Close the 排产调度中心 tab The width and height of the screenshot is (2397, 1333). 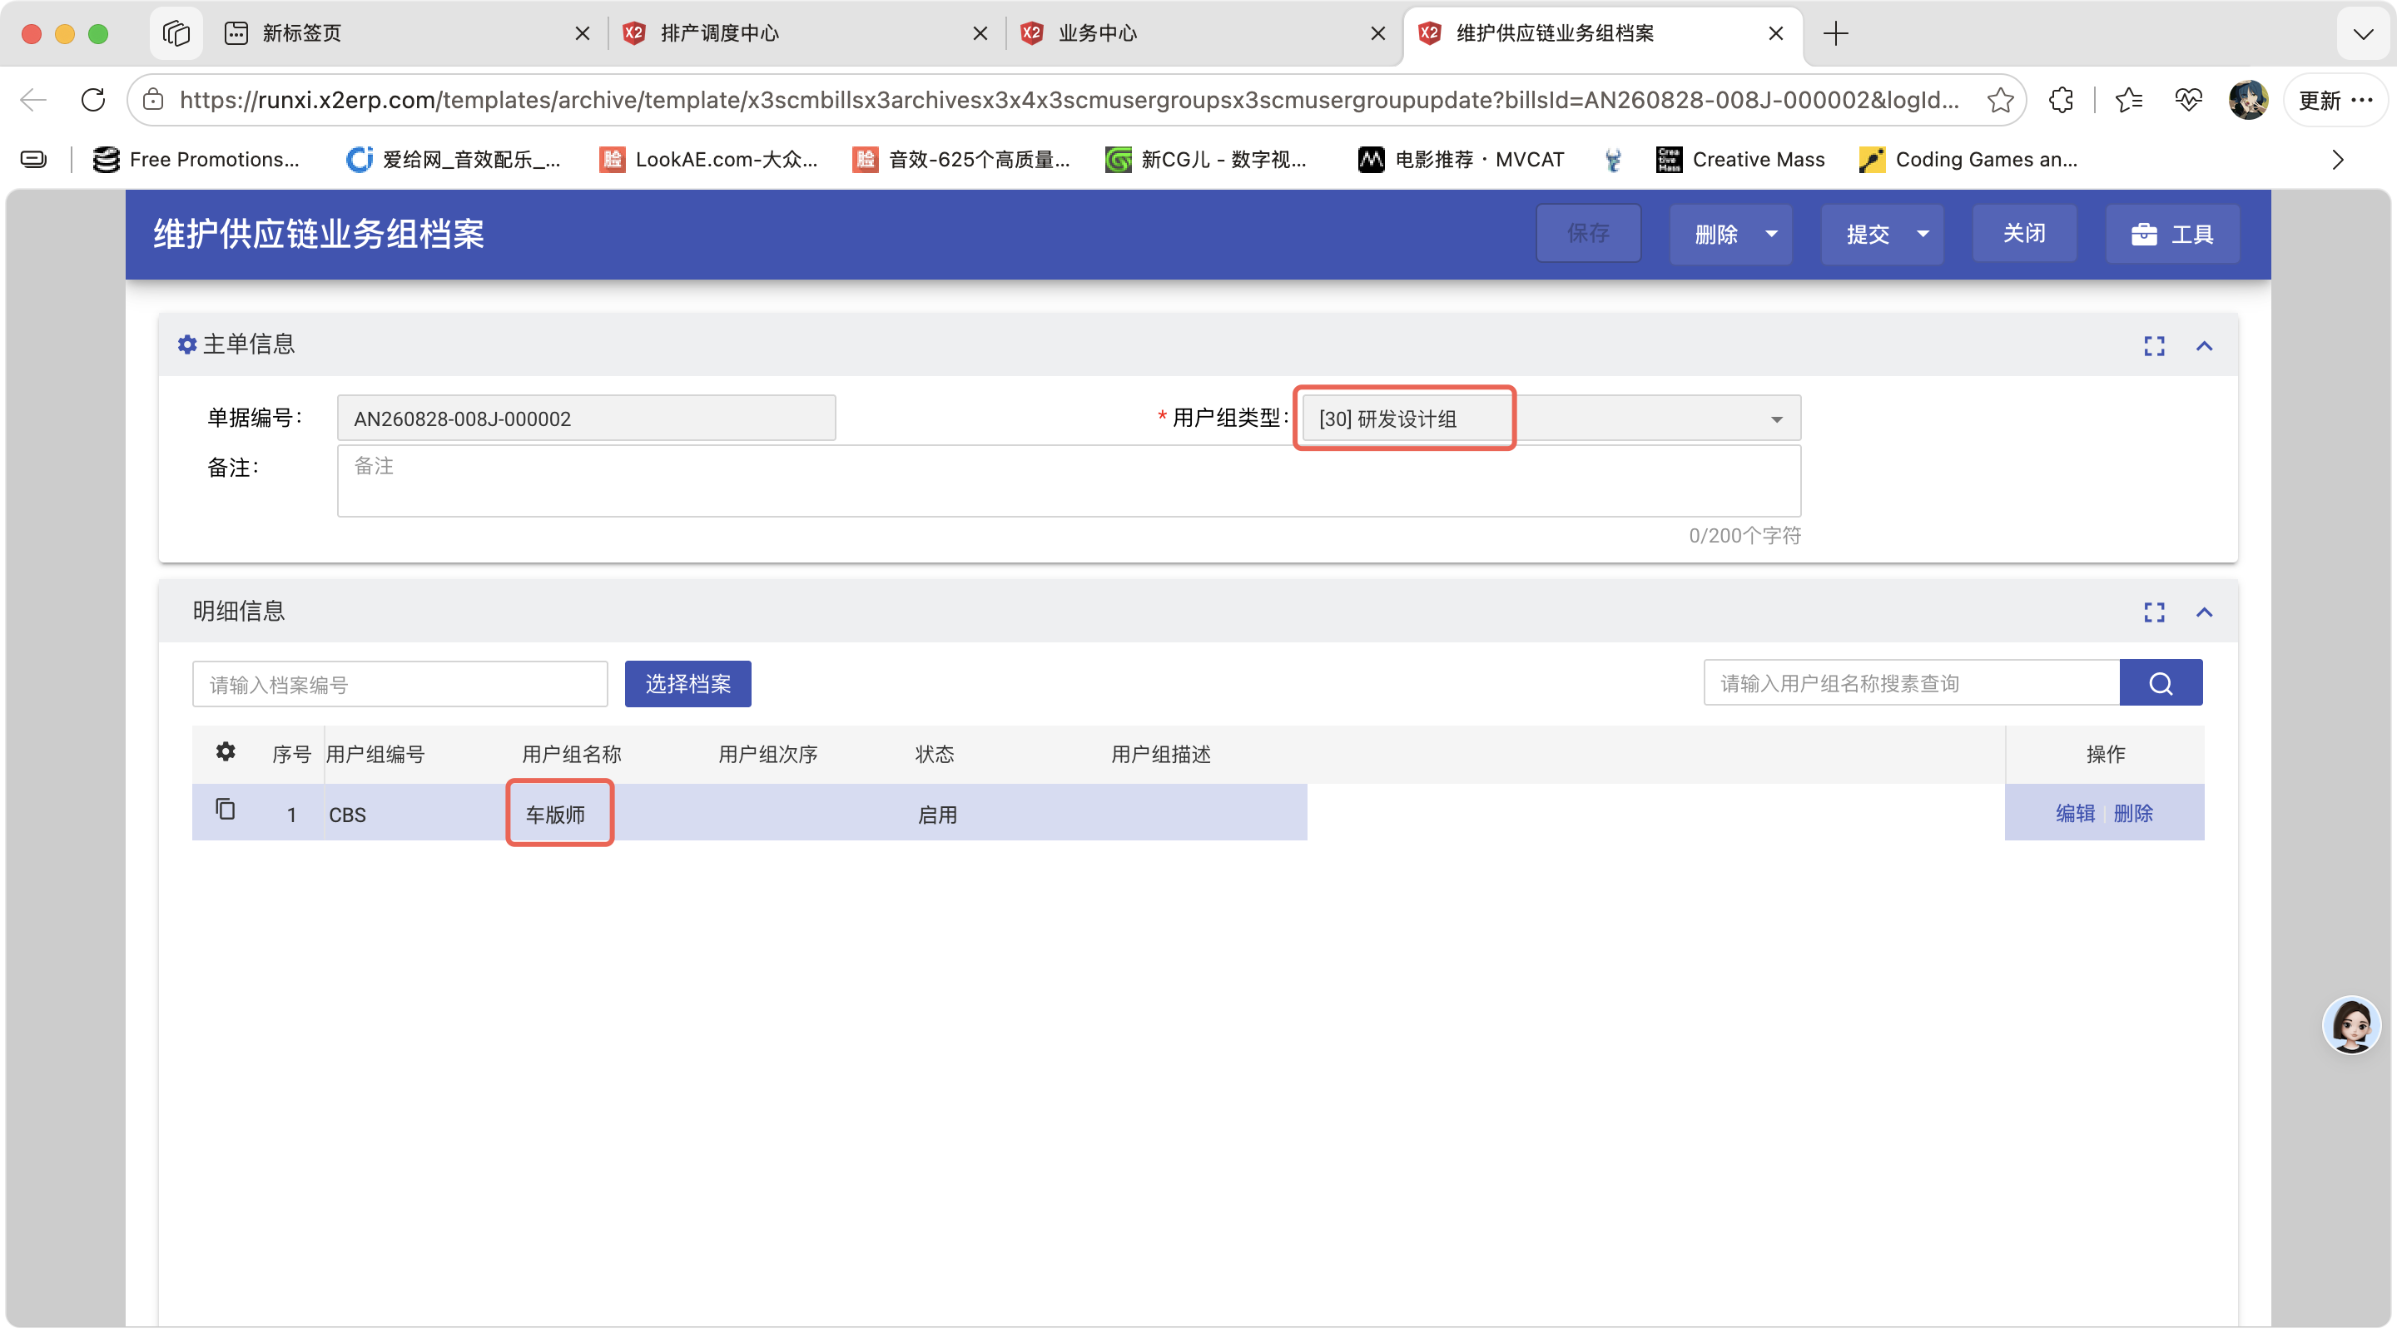[x=980, y=33]
